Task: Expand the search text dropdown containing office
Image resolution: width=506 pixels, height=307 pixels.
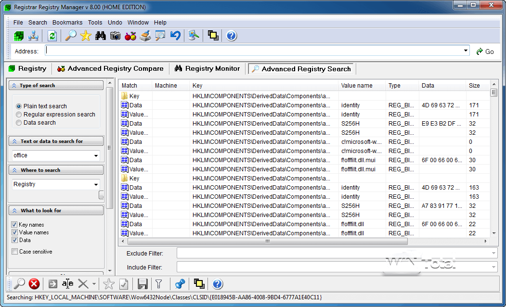Action: click(x=96, y=156)
